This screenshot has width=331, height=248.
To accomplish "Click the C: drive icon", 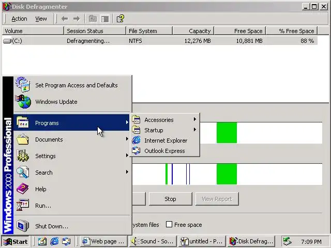I will [7, 41].
